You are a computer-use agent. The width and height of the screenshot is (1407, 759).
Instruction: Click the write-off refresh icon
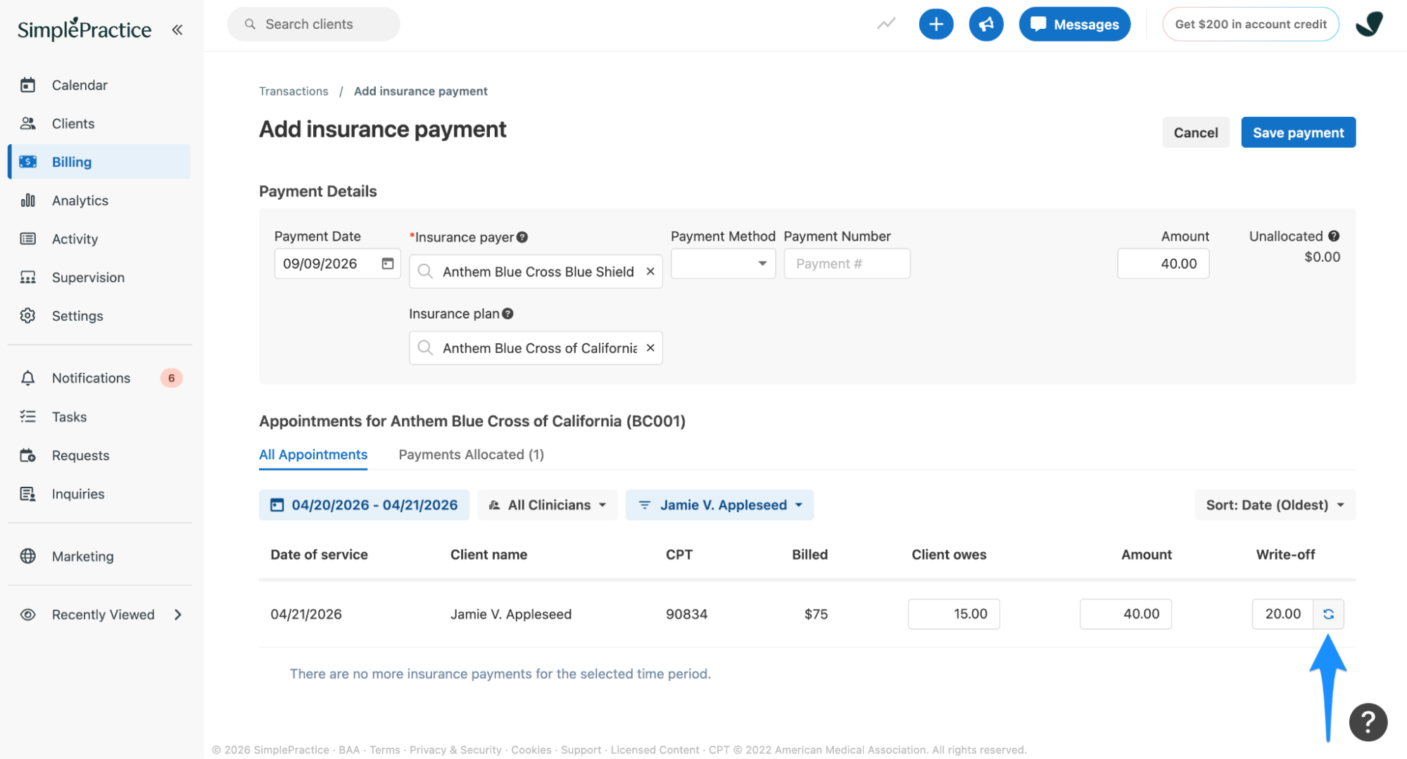point(1328,614)
